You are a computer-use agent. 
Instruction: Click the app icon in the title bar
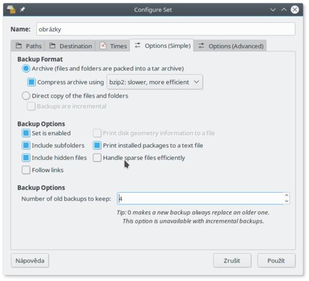click(11, 10)
